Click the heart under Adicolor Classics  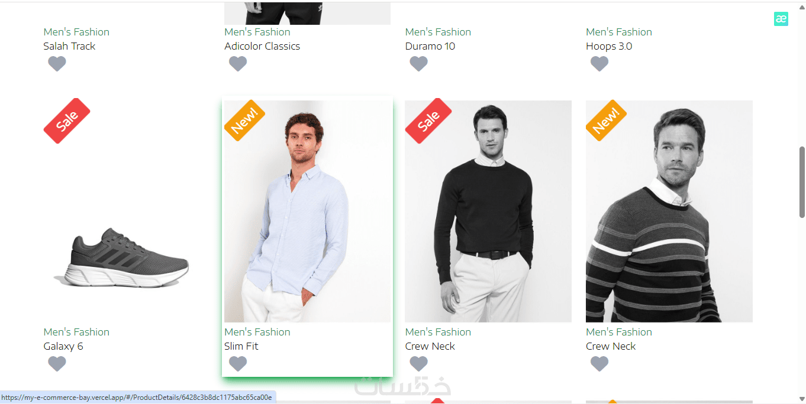238,64
